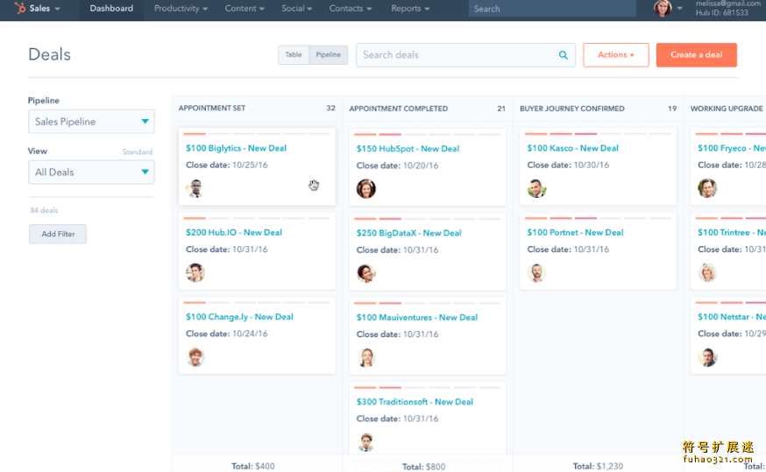The width and height of the screenshot is (766, 472).
Task: Click the Standard label beside View
Action: pyautogui.click(x=138, y=151)
